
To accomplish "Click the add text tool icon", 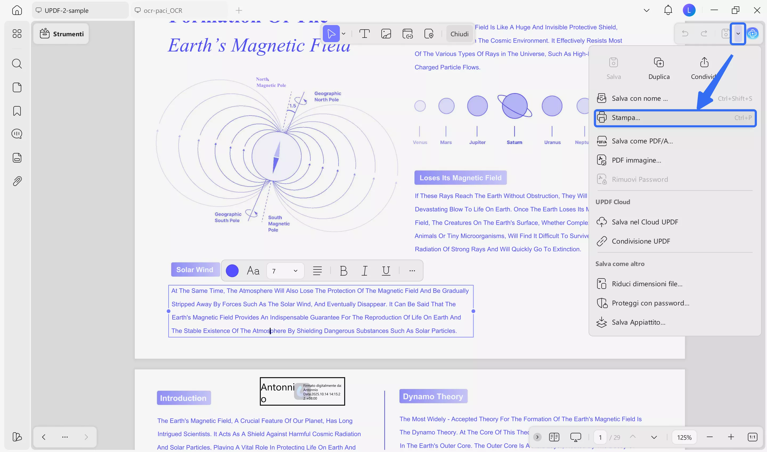I will (x=364, y=34).
